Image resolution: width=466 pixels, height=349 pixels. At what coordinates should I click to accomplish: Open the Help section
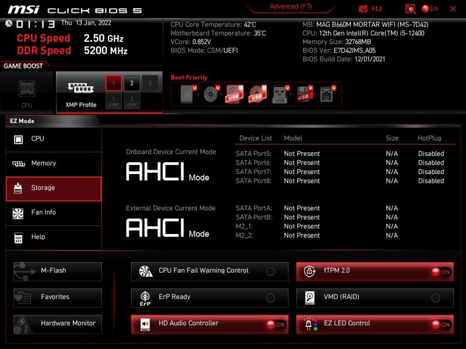tap(54, 238)
